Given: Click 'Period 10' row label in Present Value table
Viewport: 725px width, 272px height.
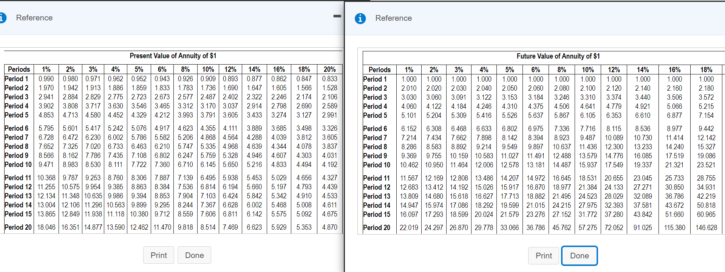Looking at the screenshot, I should (x=18, y=164).
